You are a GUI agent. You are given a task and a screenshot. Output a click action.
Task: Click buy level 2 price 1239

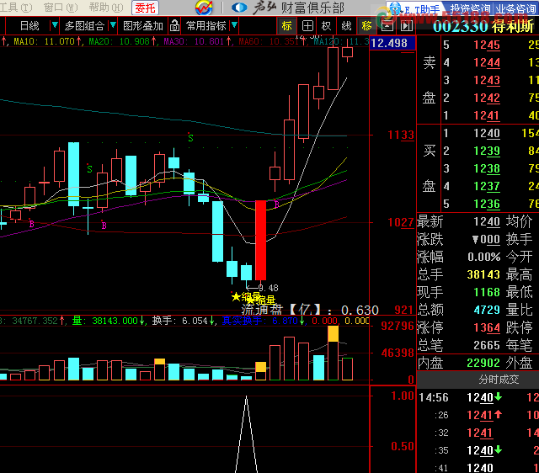(487, 151)
